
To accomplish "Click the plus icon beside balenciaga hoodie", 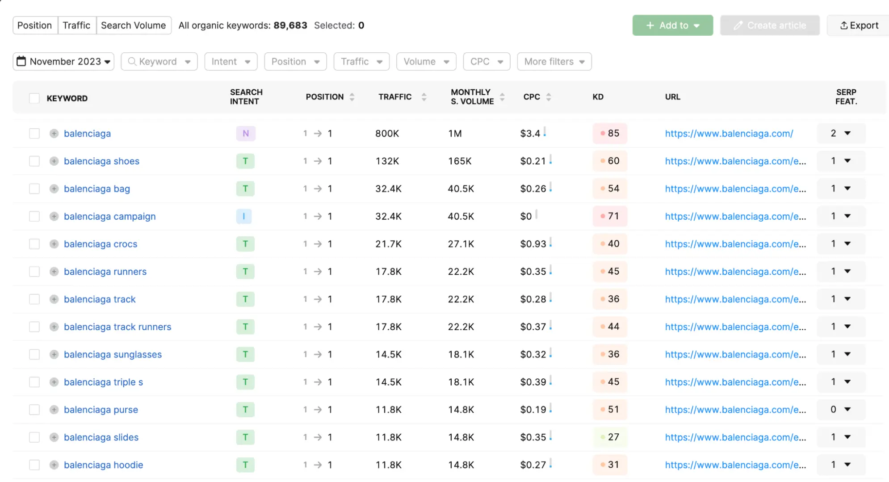I will click(x=54, y=465).
